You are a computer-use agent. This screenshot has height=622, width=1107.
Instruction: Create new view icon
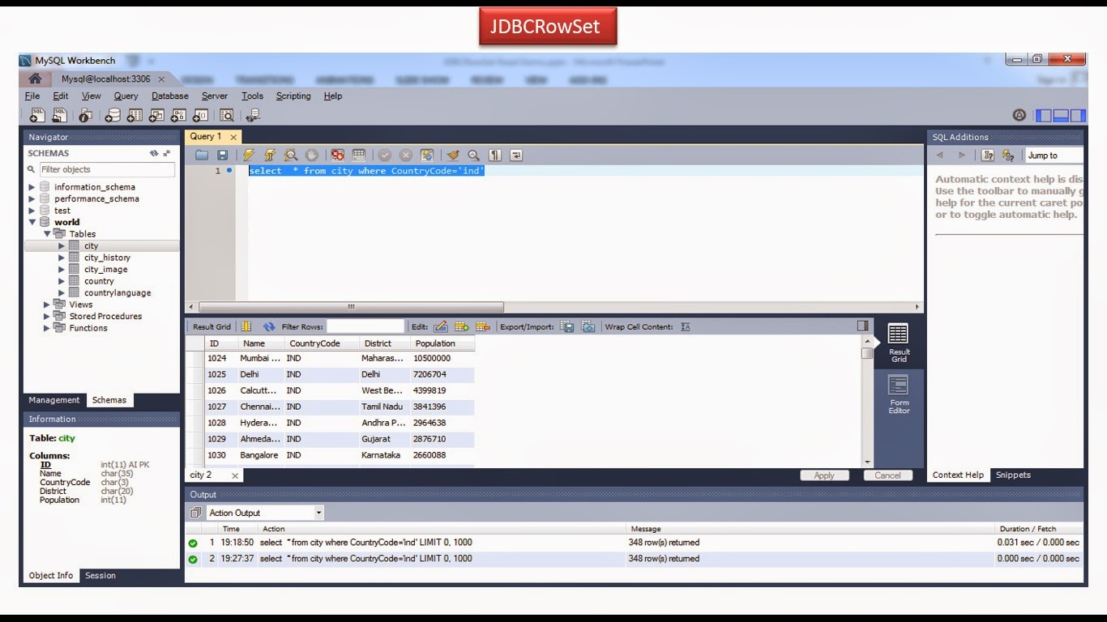pos(156,115)
